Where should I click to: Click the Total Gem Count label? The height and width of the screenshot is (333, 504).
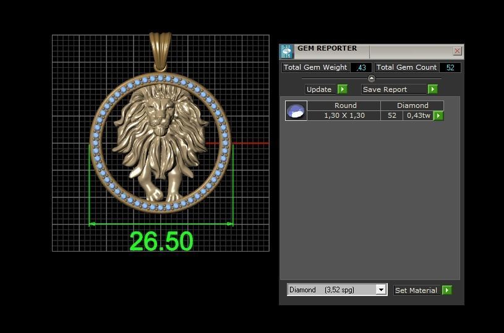coord(407,67)
